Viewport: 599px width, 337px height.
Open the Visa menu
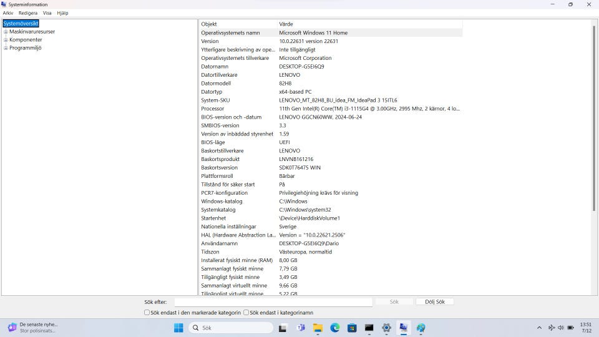point(47,12)
